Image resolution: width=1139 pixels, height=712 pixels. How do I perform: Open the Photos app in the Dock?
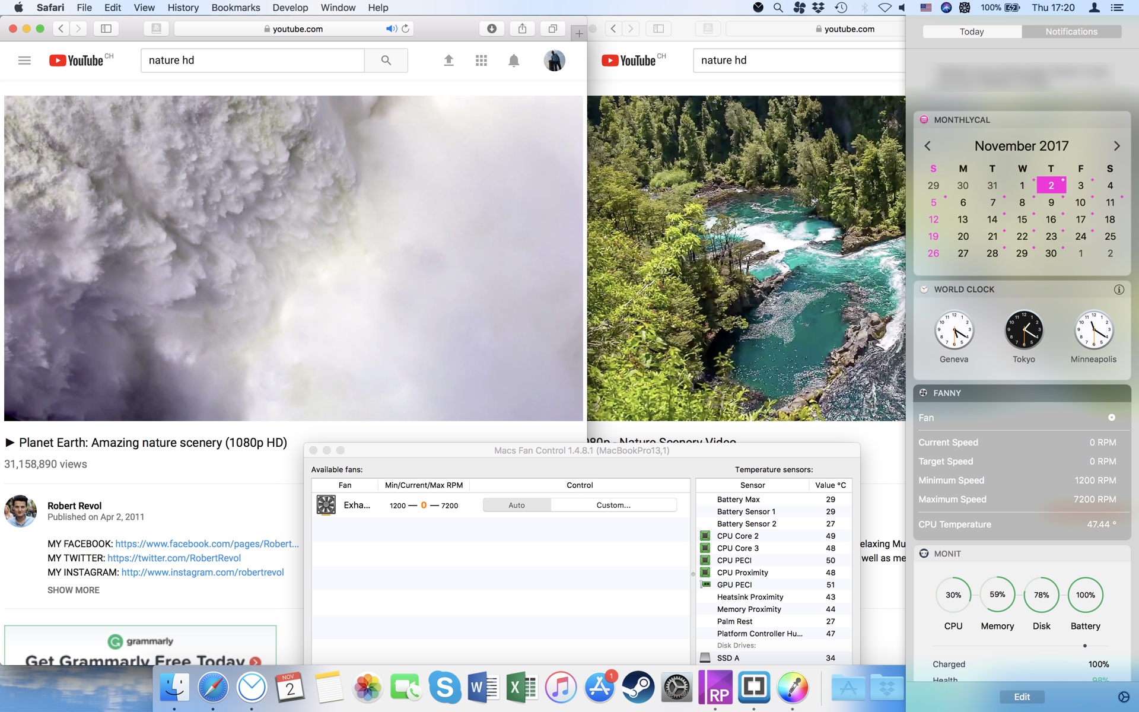[x=367, y=688]
